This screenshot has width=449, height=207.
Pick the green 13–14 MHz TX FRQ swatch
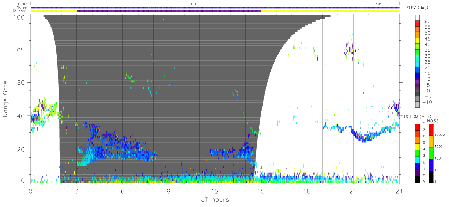[x=418, y=153]
